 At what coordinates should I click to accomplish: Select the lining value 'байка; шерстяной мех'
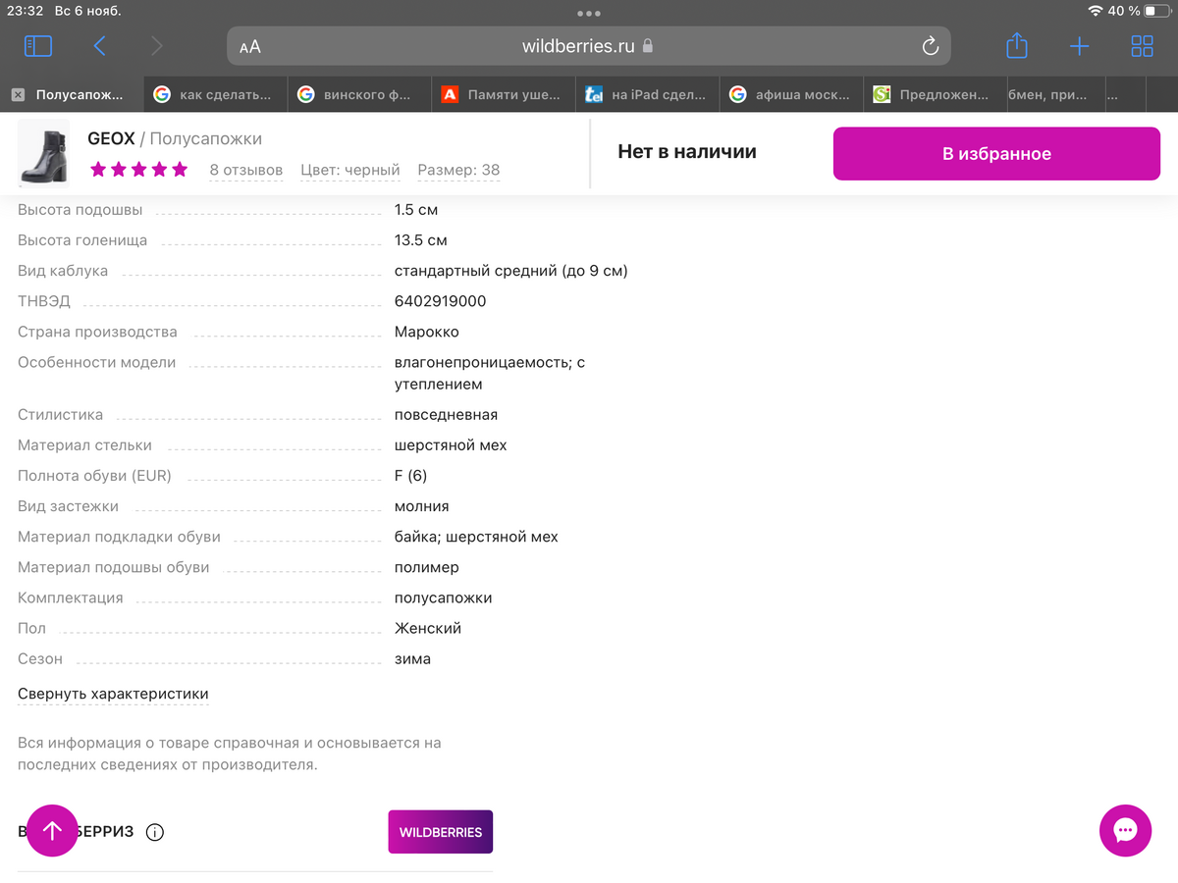point(476,537)
